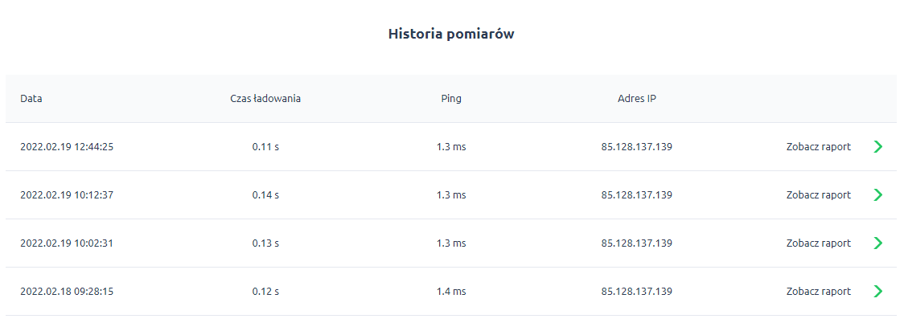The height and width of the screenshot is (323, 904).
Task: Click the Adres IP column header
Action: pos(637,99)
